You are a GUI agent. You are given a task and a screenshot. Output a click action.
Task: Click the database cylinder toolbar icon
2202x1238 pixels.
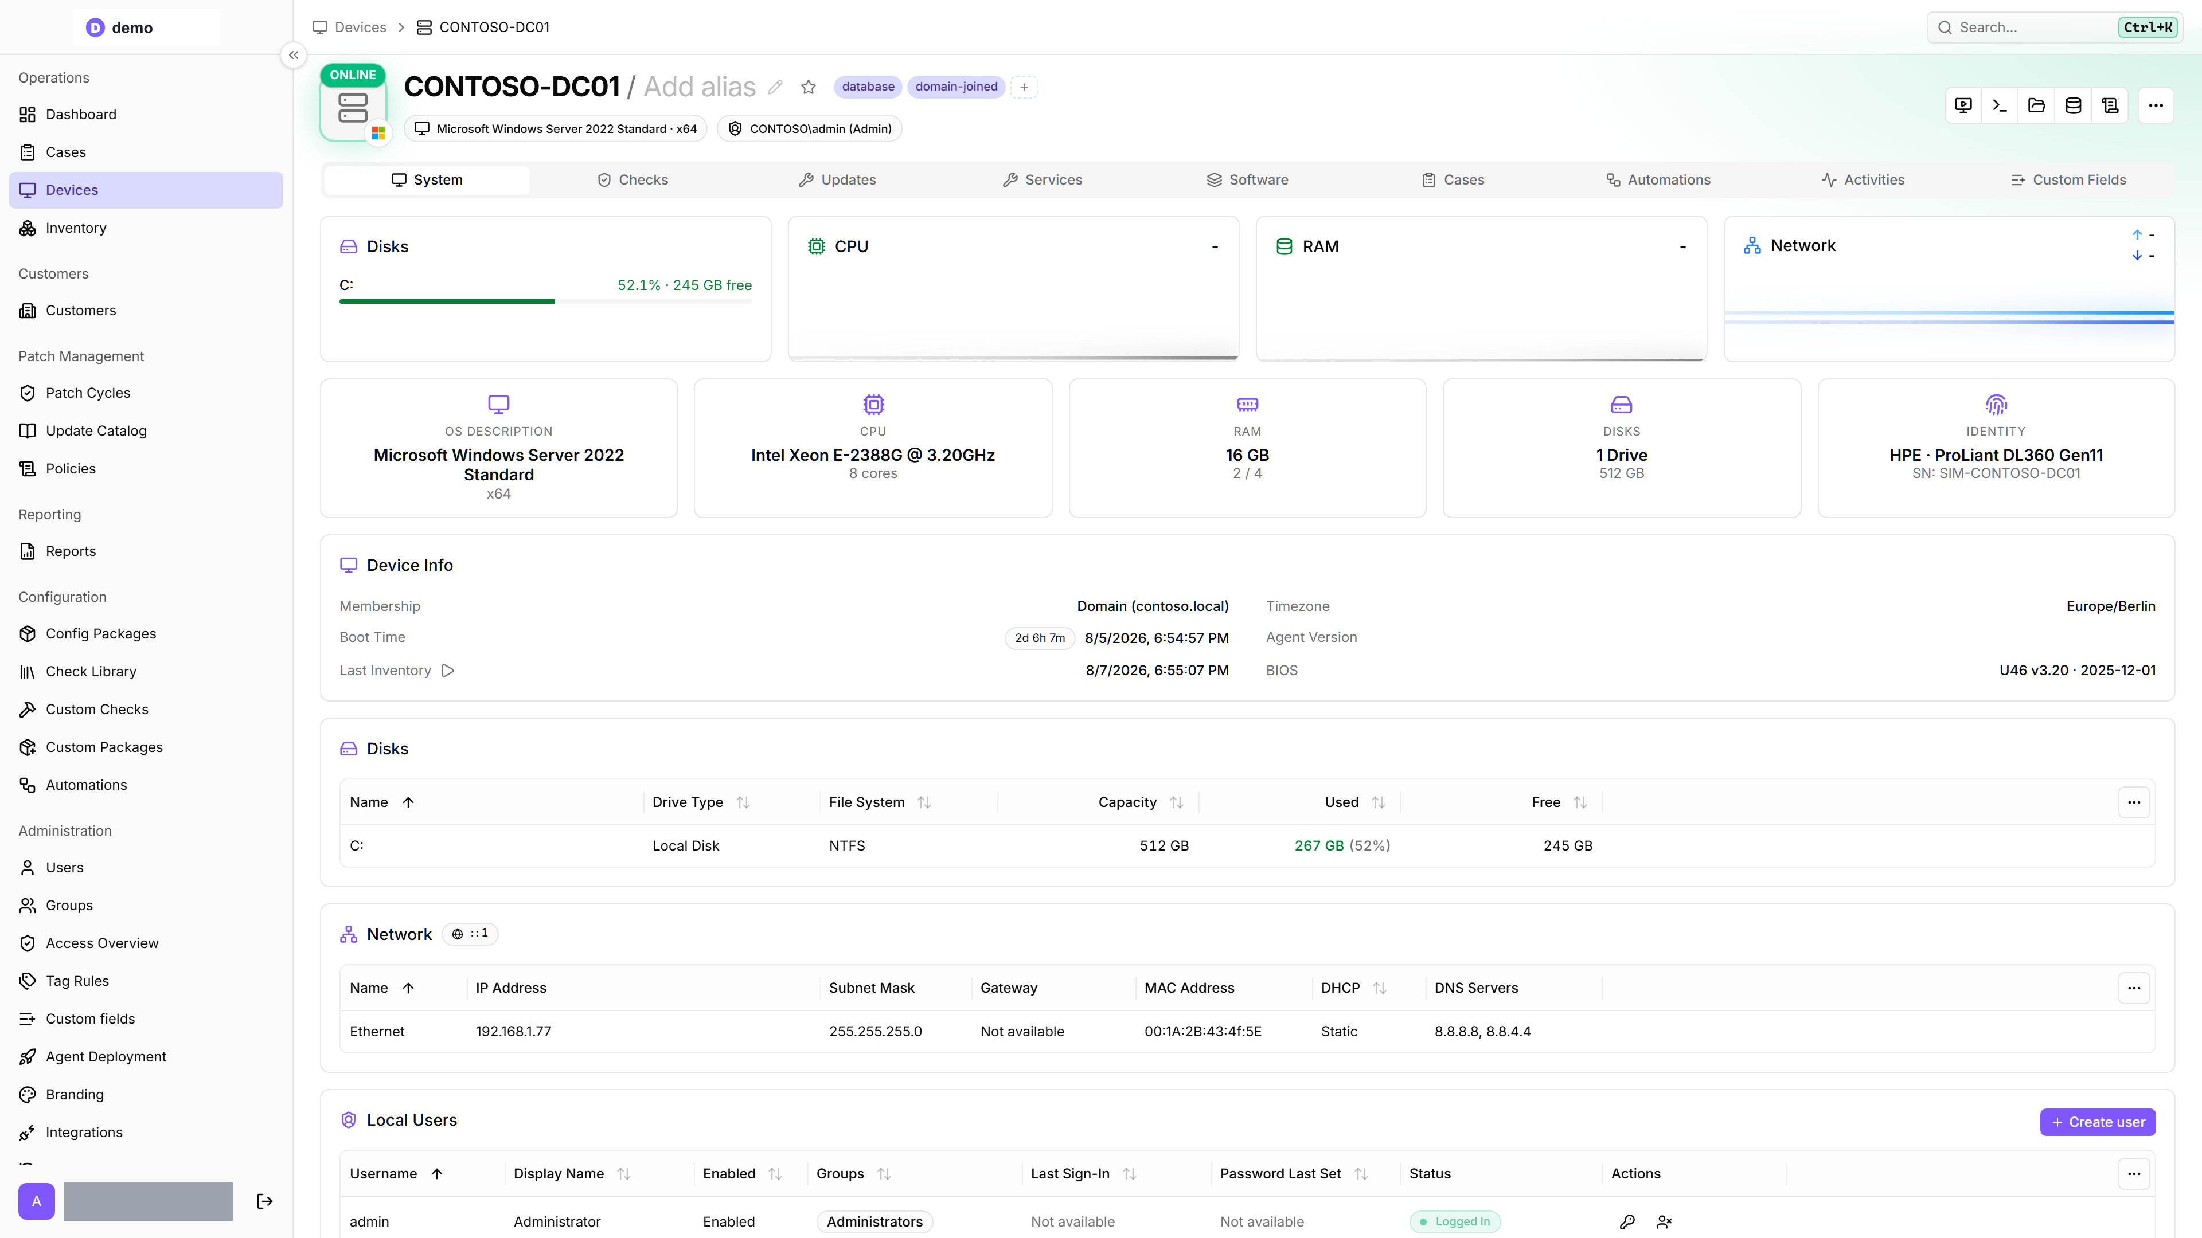(2074, 106)
